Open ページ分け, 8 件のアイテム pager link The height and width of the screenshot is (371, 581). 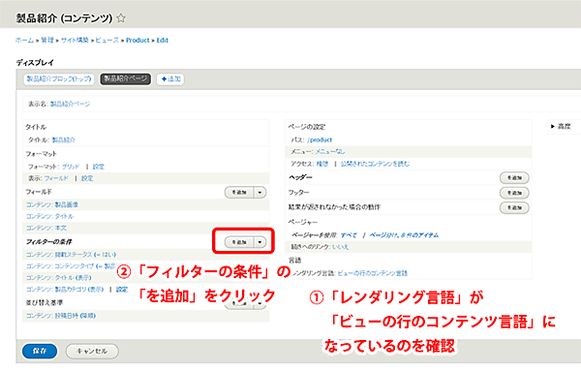[404, 235]
